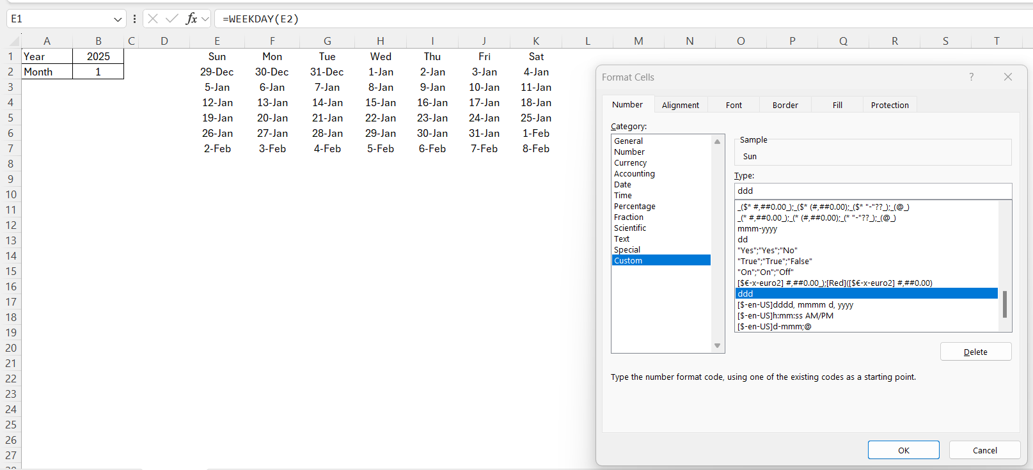The image size is (1033, 470).
Task: Click the Insert Function fx icon
Action: click(191, 19)
